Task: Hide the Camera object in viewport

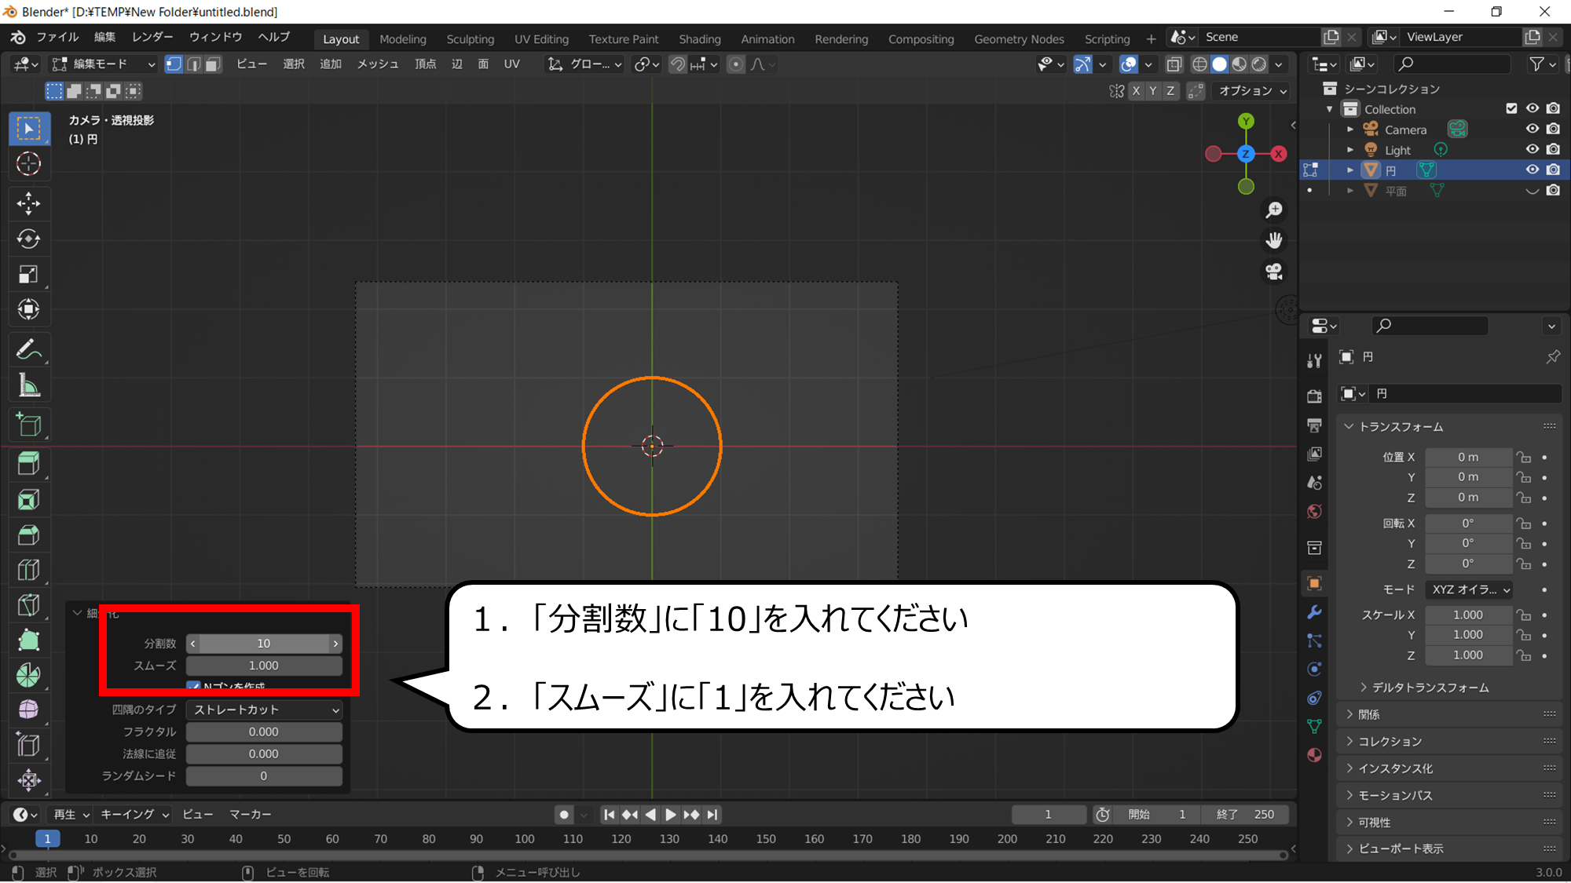Action: 1532,129
